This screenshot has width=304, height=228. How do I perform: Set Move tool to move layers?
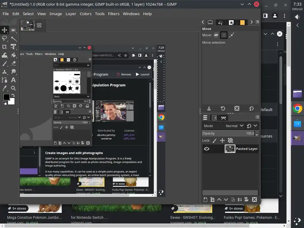pos(216,35)
